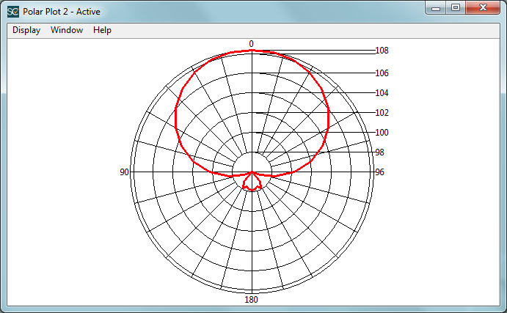
Task: Open the Display menu
Action: point(26,30)
